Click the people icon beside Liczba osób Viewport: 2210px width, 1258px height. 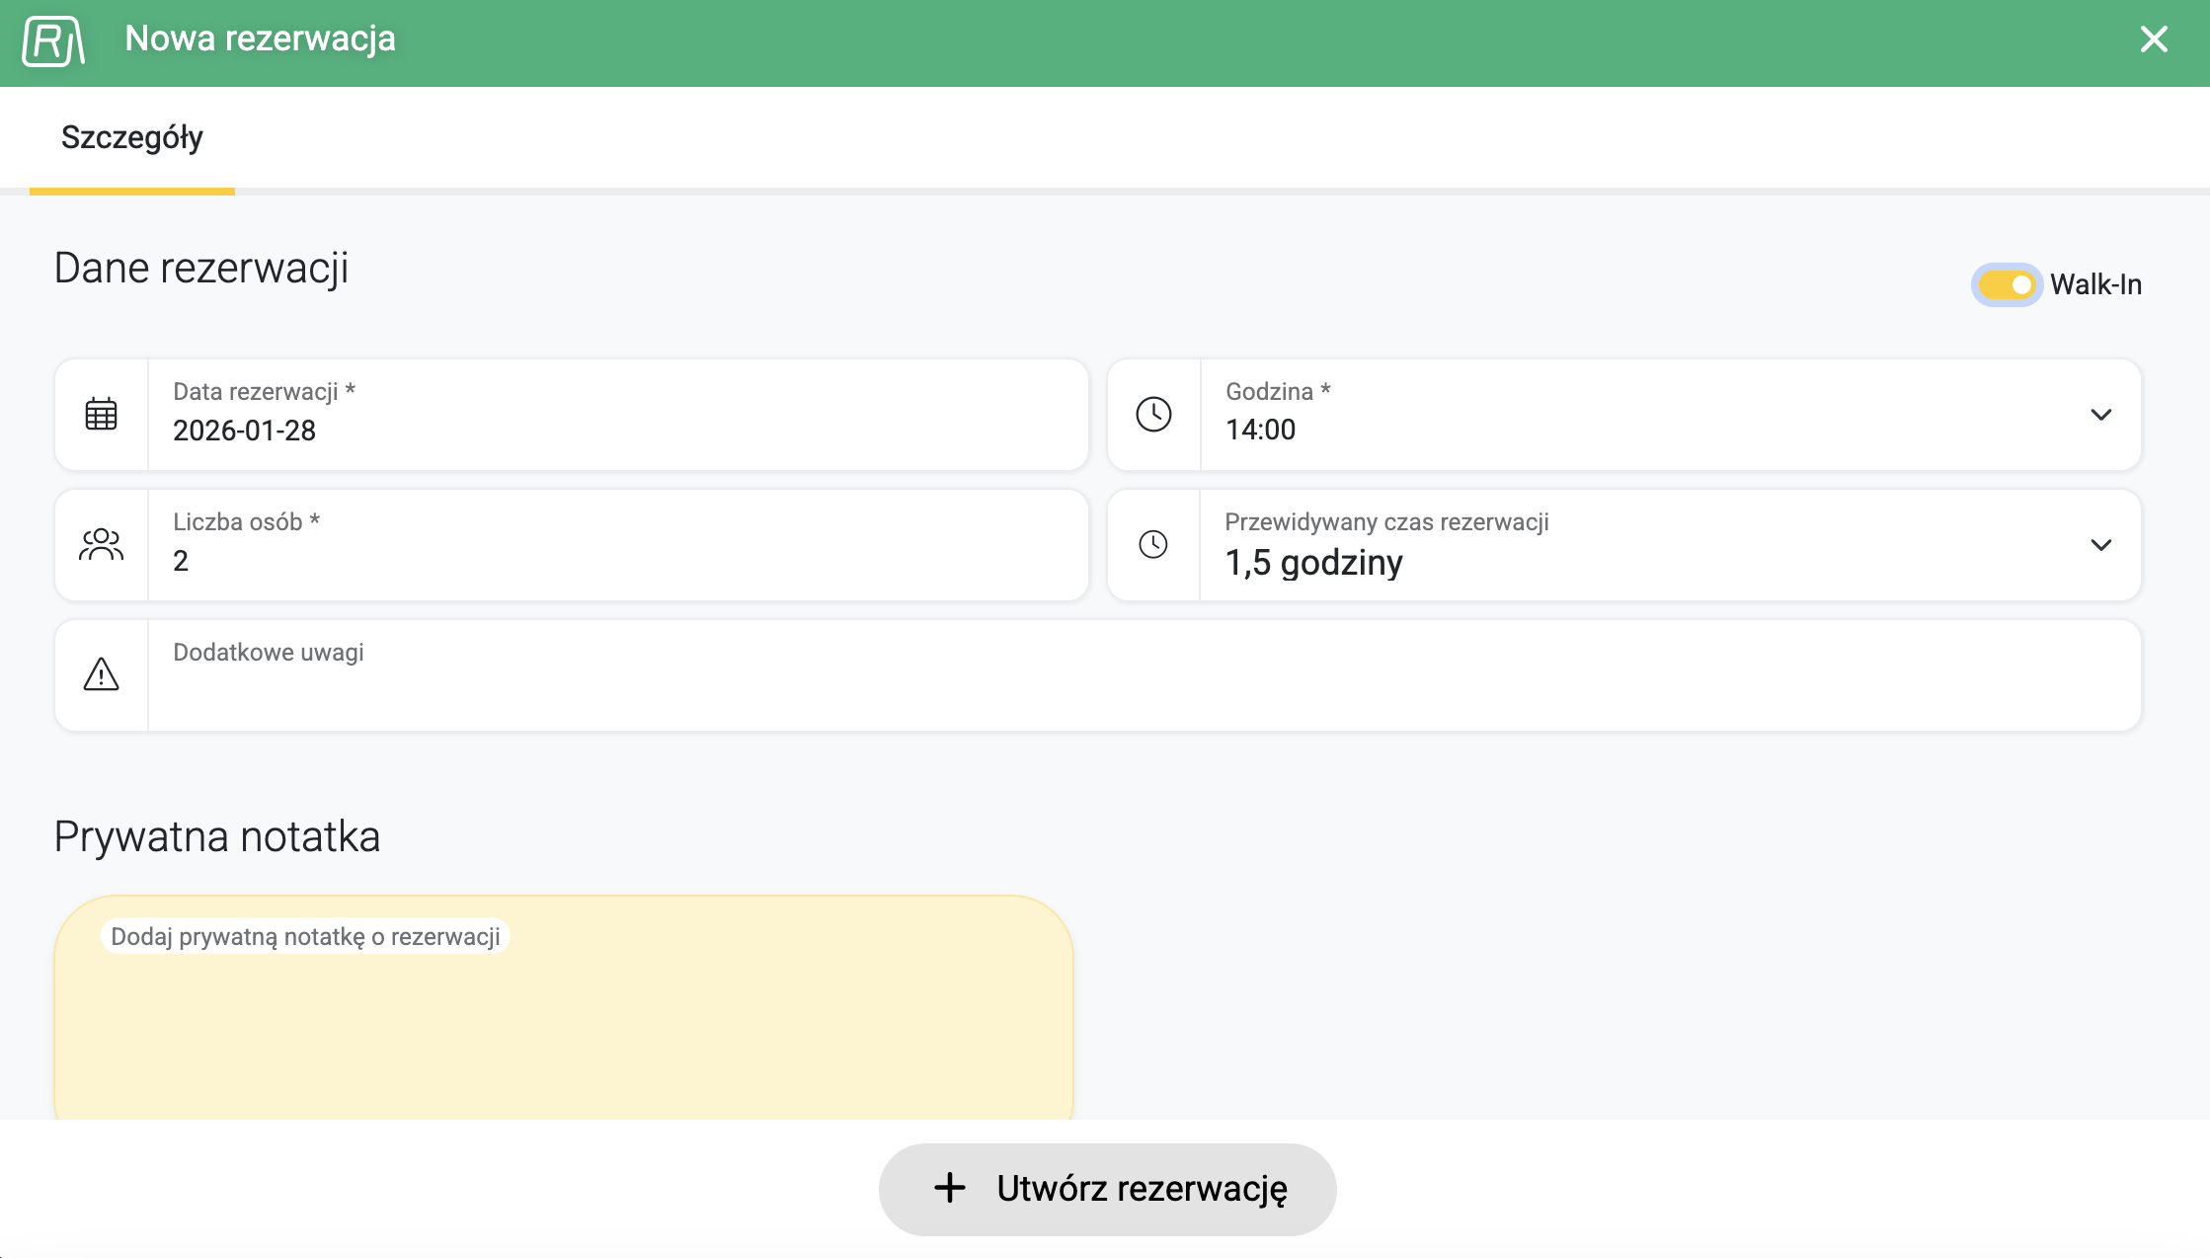[101, 545]
